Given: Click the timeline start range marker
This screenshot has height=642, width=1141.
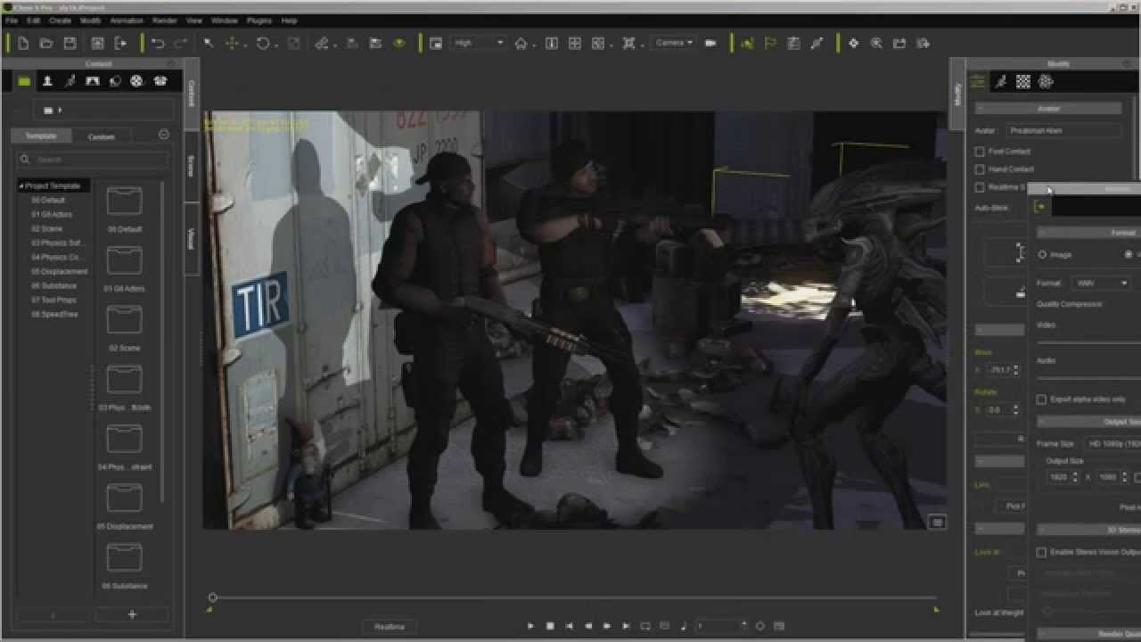Looking at the screenshot, I should pyautogui.click(x=209, y=610).
